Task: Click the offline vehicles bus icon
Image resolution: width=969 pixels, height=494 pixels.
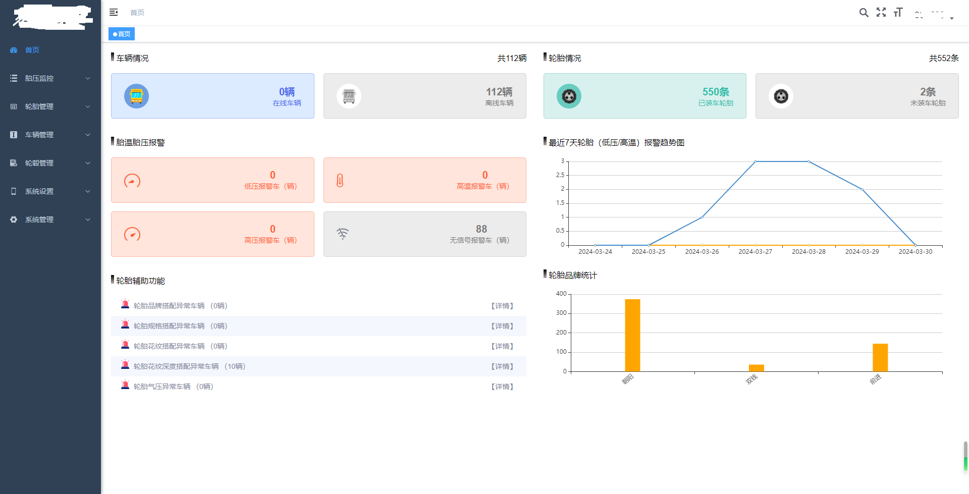Action: (349, 96)
